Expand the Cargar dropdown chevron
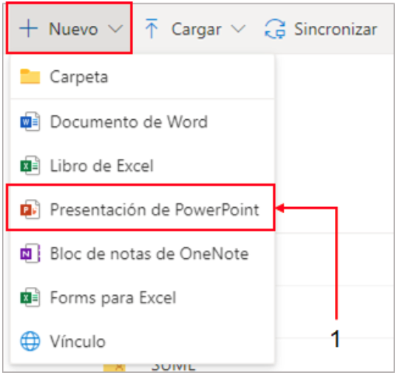Viewport: 397px width, 375px height. coord(239,29)
